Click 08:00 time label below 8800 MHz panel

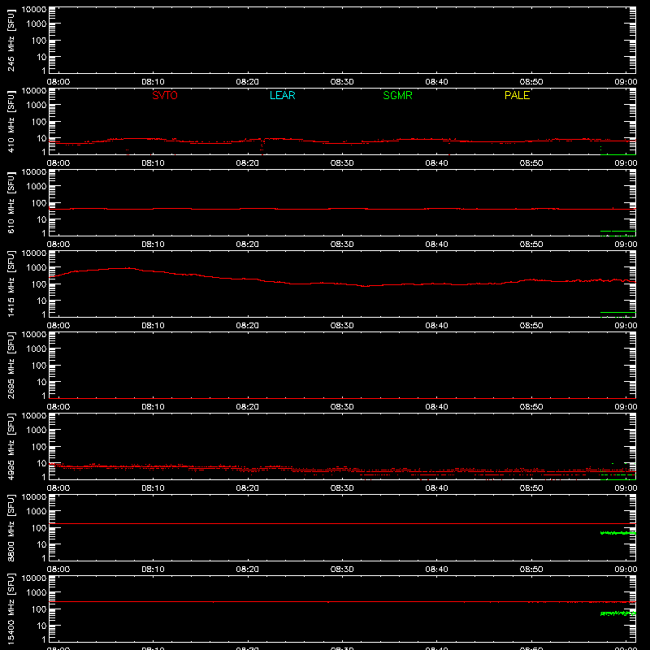click(x=58, y=570)
